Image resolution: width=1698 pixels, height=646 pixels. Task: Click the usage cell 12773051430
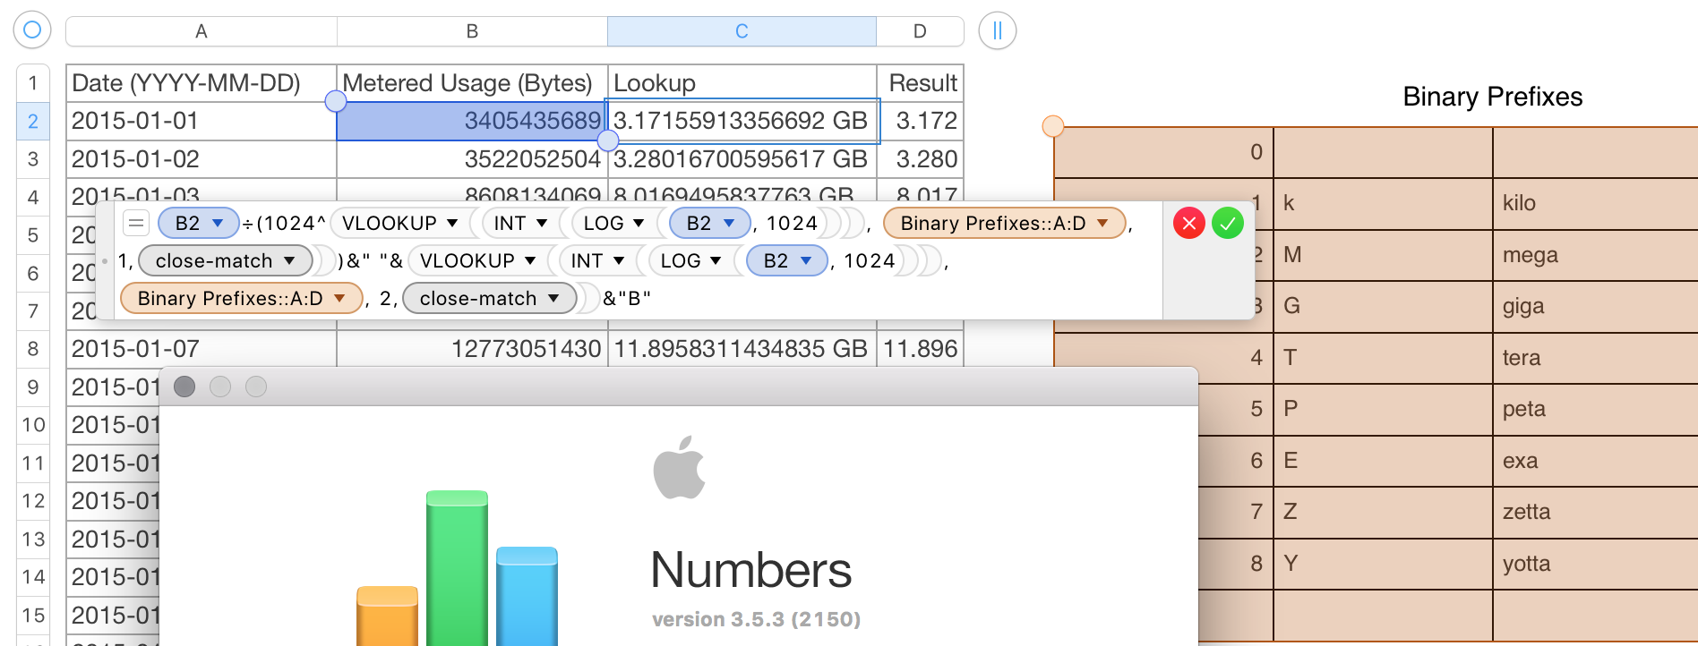point(472,349)
